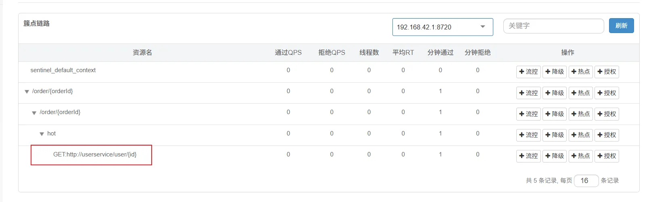Click 流控 plus button for sentinel_default_context
The image size is (653, 202).
coord(528,72)
